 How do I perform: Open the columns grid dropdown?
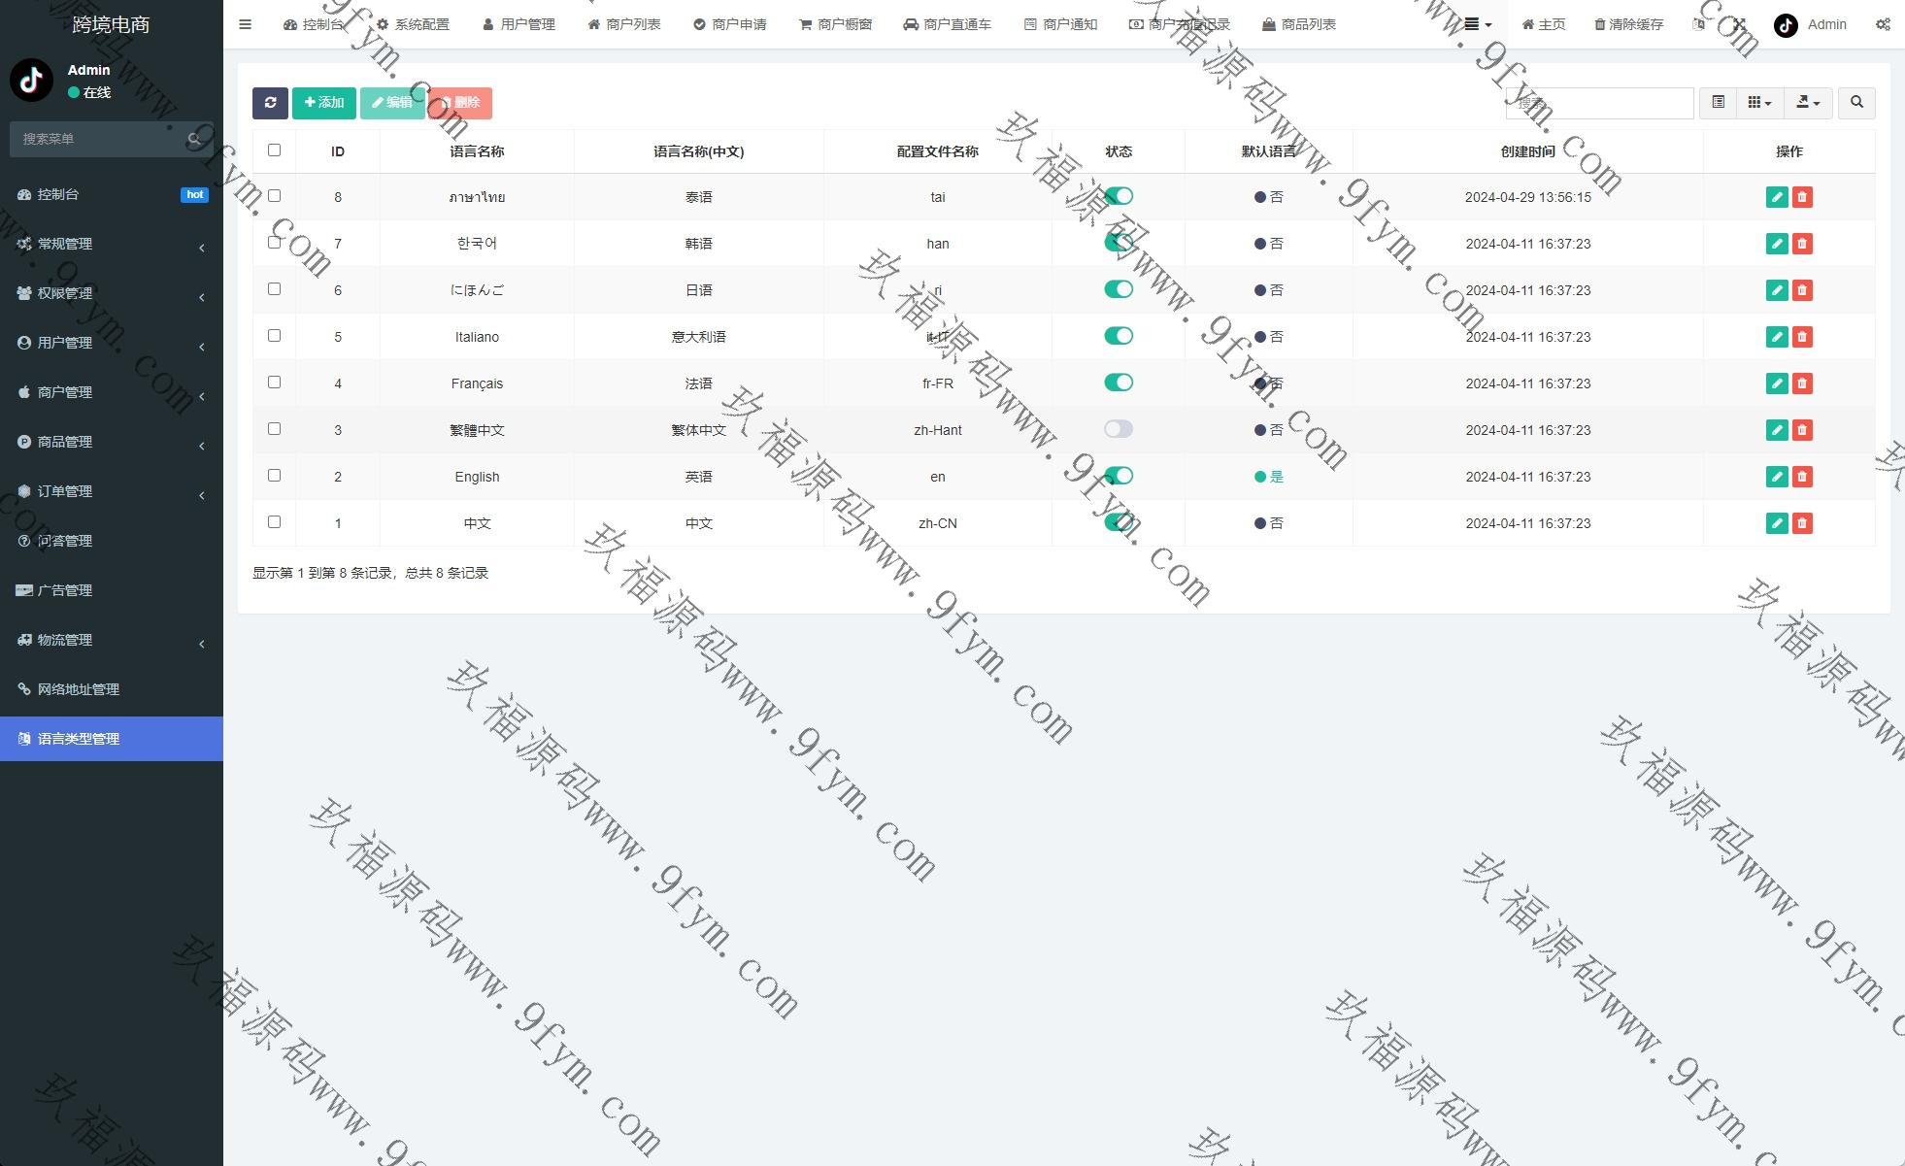pyautogui.click(x=1758, y=103)
